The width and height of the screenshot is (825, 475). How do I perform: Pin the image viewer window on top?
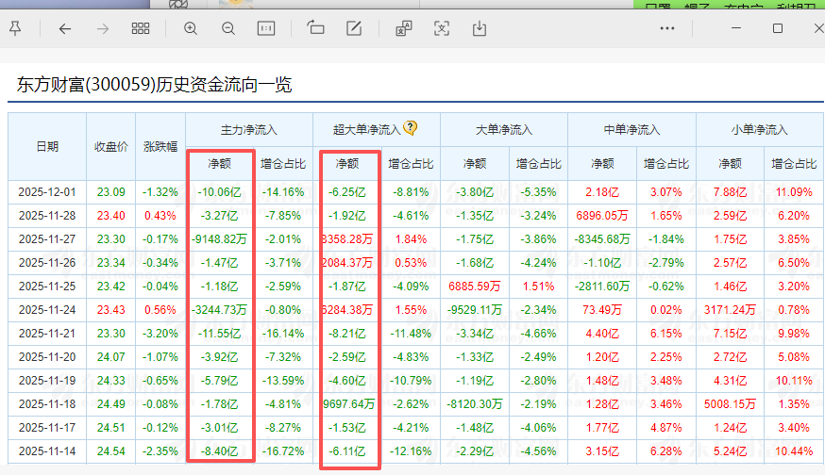(15, 28)
